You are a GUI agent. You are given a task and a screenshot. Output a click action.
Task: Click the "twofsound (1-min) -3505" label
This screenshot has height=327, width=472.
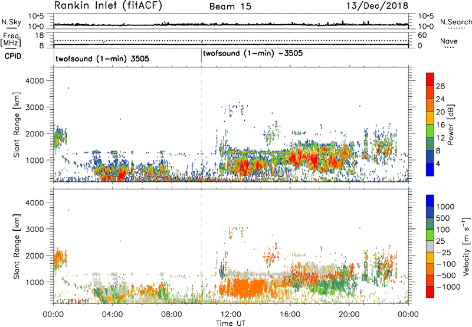(253, 54)
